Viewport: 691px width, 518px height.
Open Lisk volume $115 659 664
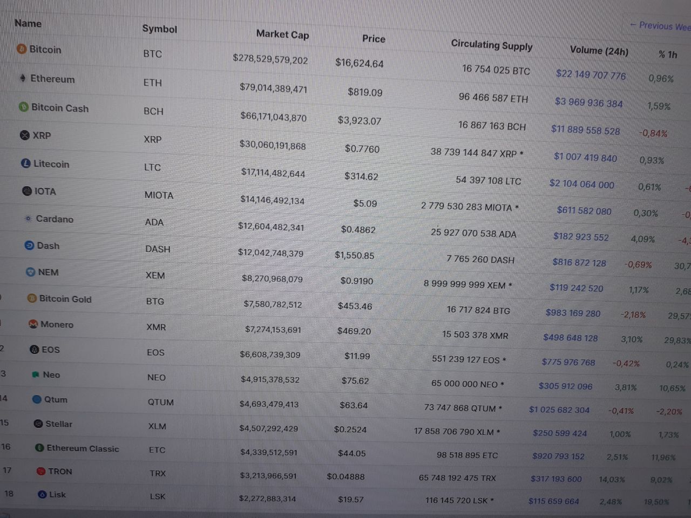(x=553, y=501)
